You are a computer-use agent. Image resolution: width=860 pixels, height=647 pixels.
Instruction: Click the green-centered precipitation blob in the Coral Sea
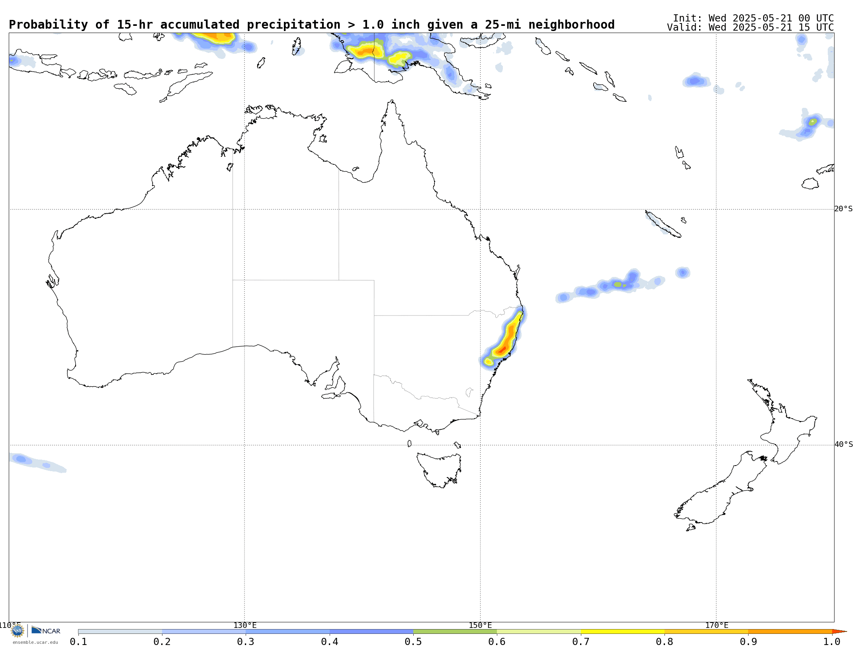618,285
